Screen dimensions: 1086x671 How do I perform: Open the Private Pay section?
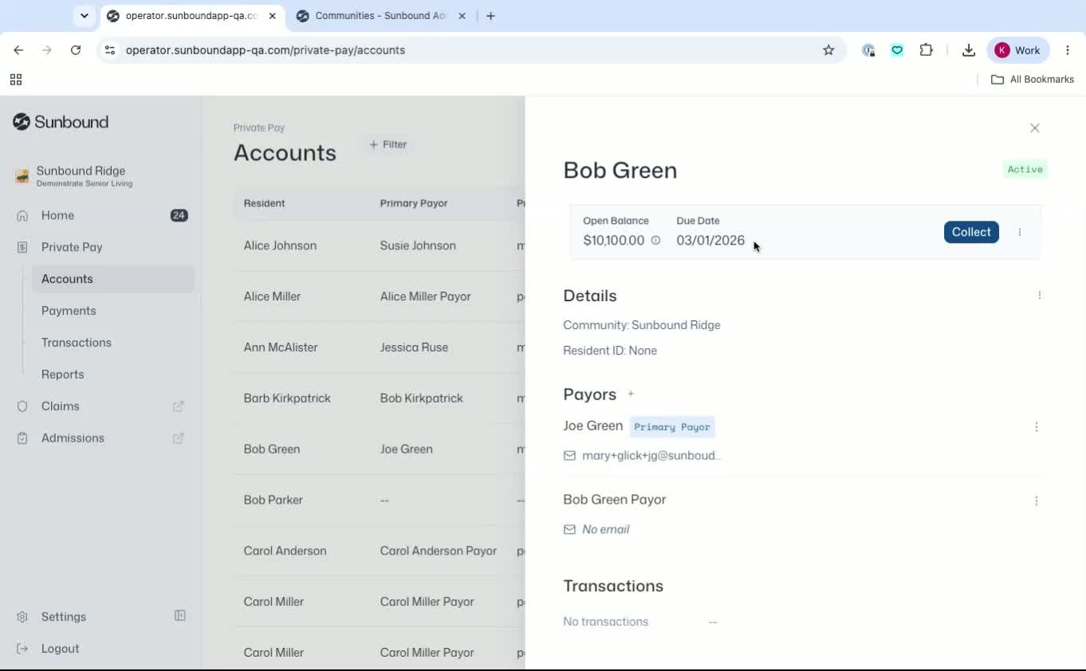72,247
